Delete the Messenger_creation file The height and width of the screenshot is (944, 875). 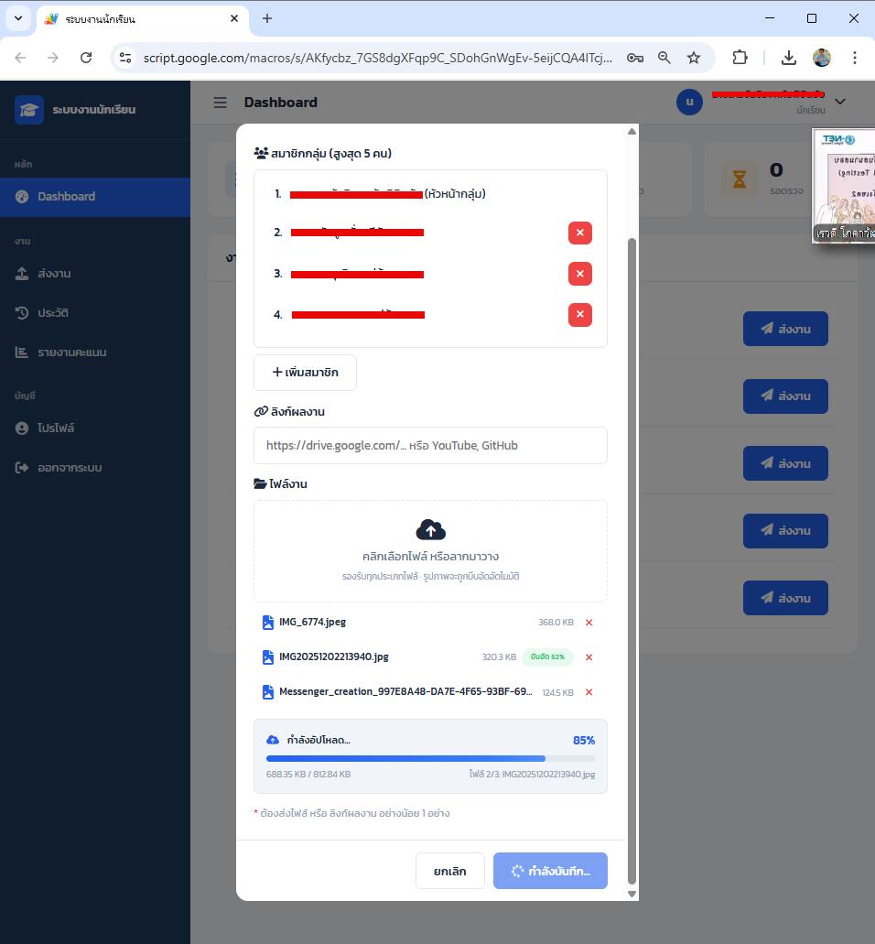[x=589, y=692]
